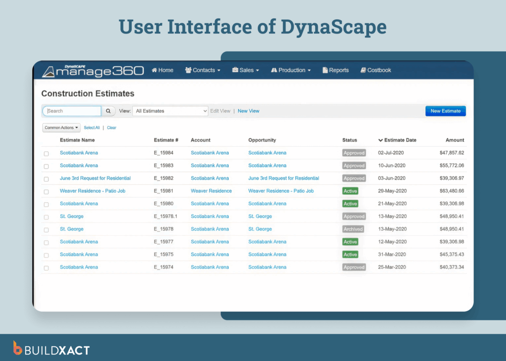The image size is (506, 361).
Task: Click the search magnifying glass icon
Action: point(108,111)
